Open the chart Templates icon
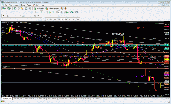 (x=76, y=12)
